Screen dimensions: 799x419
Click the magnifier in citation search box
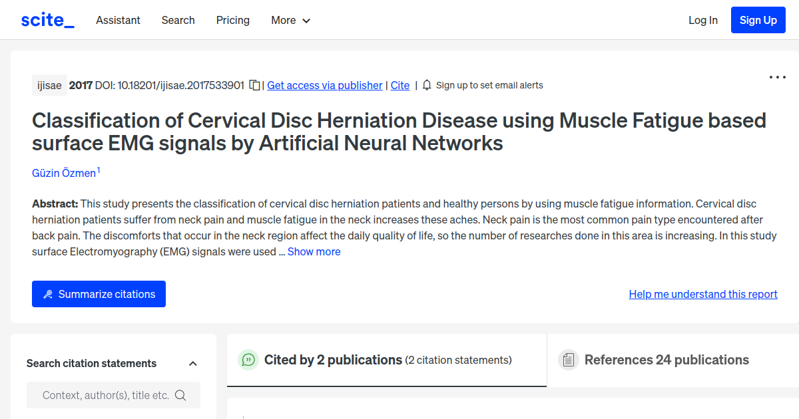click(180, 394)
